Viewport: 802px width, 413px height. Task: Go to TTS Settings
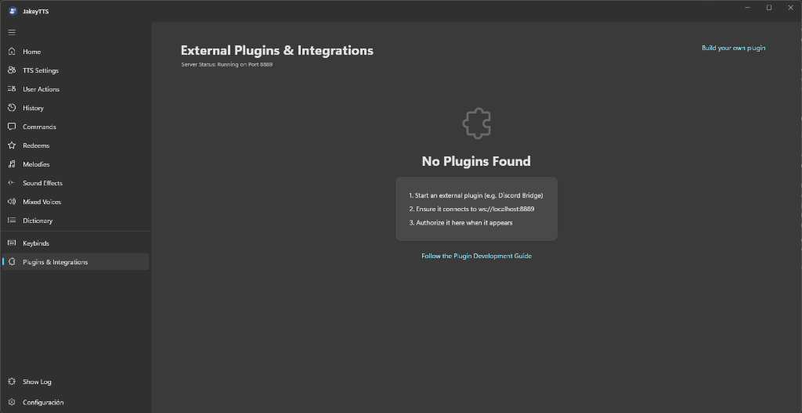coord(76,70)
